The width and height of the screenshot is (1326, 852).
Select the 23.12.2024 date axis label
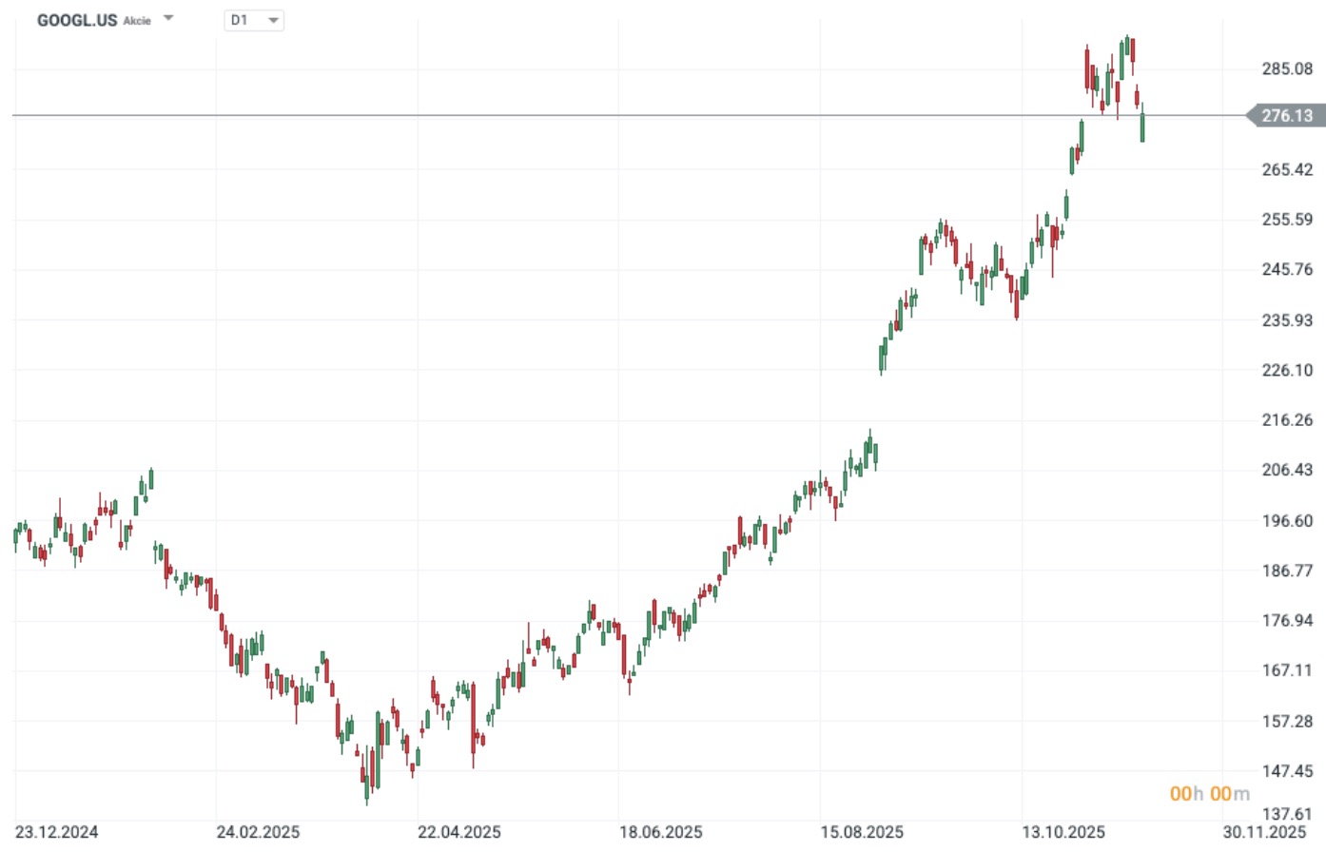pos(57,832)
